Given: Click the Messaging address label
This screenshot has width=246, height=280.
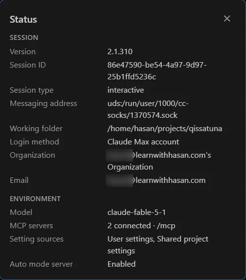Looking at the screenshot, I should point(43,104).
